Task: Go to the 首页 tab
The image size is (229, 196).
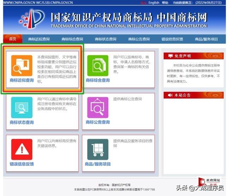Action: (x=13, y=39)
